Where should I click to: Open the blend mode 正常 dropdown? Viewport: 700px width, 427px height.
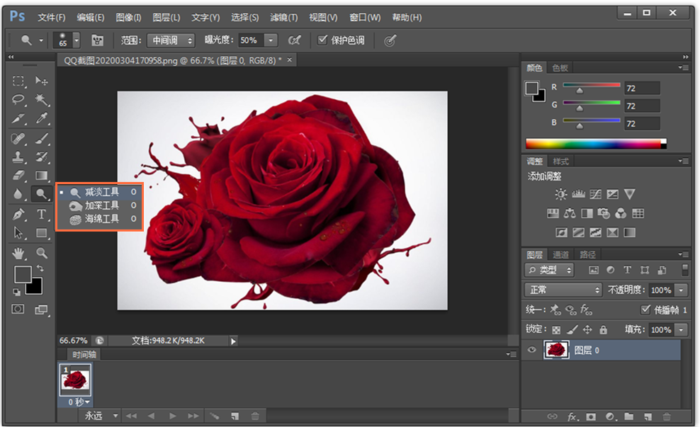click(563, 290)
